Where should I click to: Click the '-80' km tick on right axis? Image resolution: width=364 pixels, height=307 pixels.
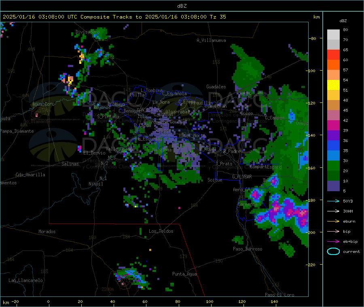coord(313,38)
